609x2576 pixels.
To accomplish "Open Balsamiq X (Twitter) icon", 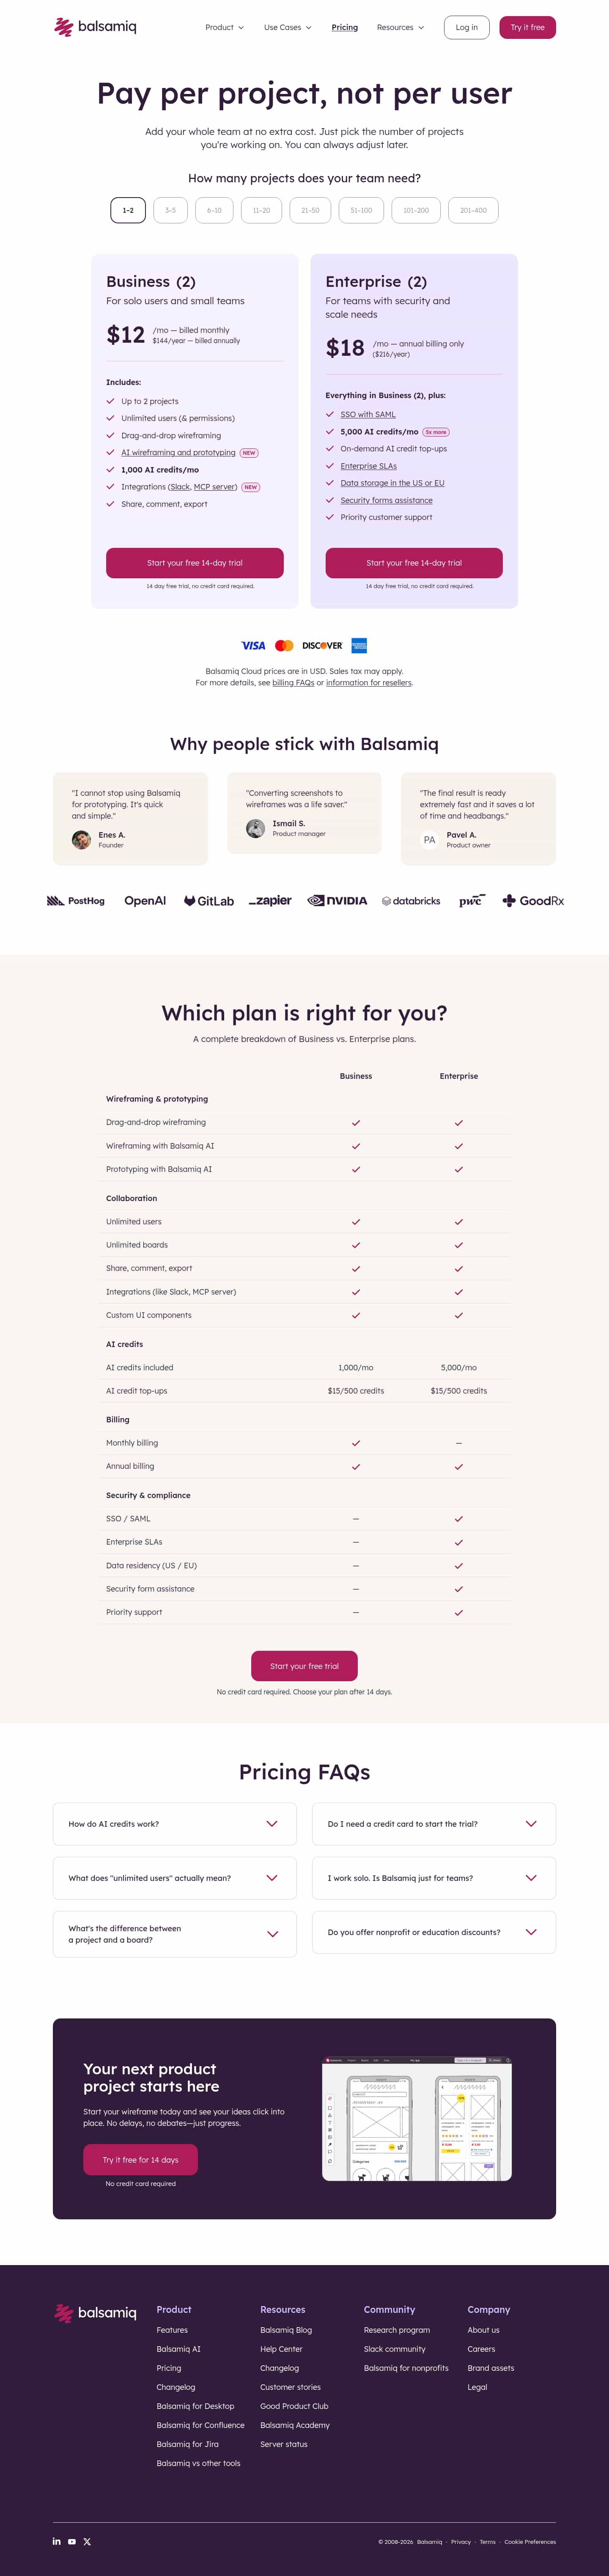I will pyautogui.click(x=87, y=2541).
